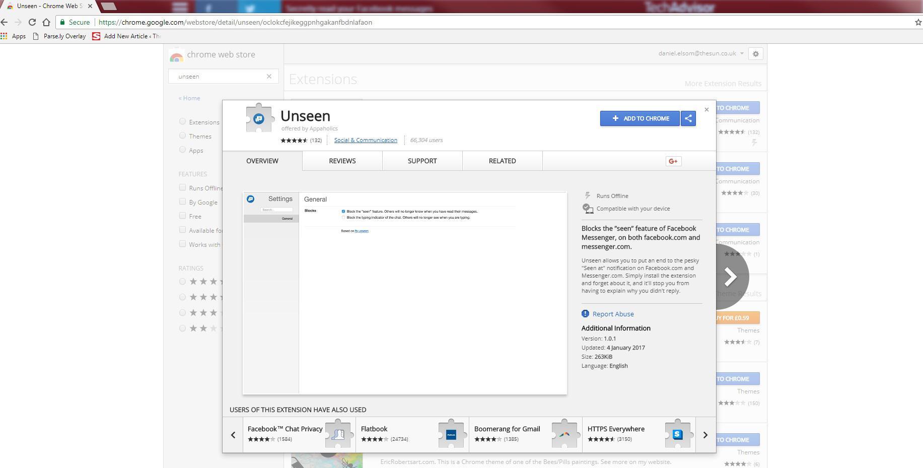Click the Google+ icon on the tab bar
The image size is (923, 468).
673,161
